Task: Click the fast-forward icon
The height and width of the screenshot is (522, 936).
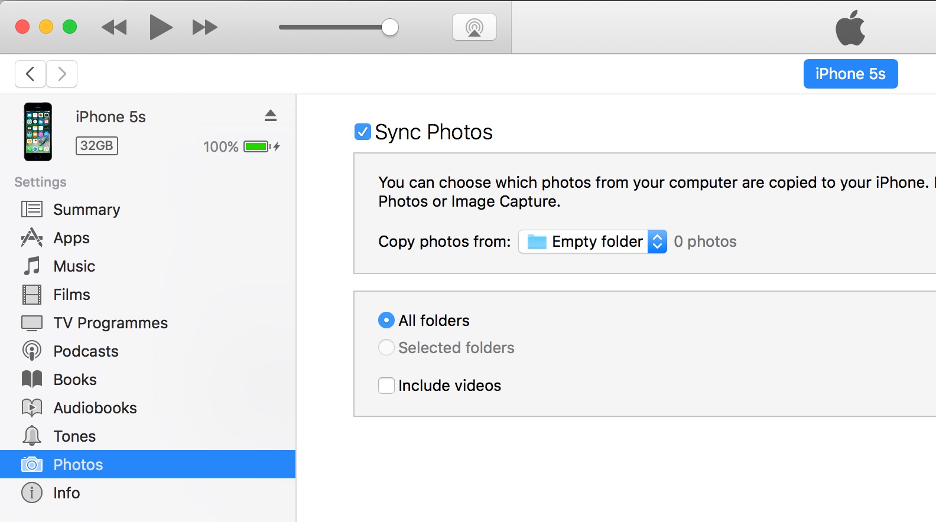Action: pyautogui.click(x=204, y=27)
